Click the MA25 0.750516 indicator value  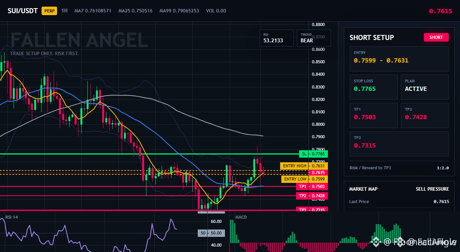[135, 11]
